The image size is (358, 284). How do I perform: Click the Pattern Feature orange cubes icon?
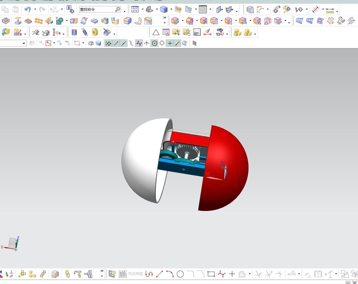39,21
